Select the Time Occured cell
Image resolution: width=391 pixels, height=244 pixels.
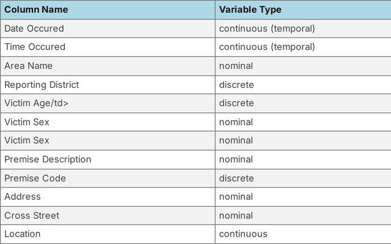tap(35, 47)
